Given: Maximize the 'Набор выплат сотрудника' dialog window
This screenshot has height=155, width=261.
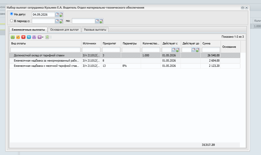Looking at the screenshot, I should tap(243, 8).
